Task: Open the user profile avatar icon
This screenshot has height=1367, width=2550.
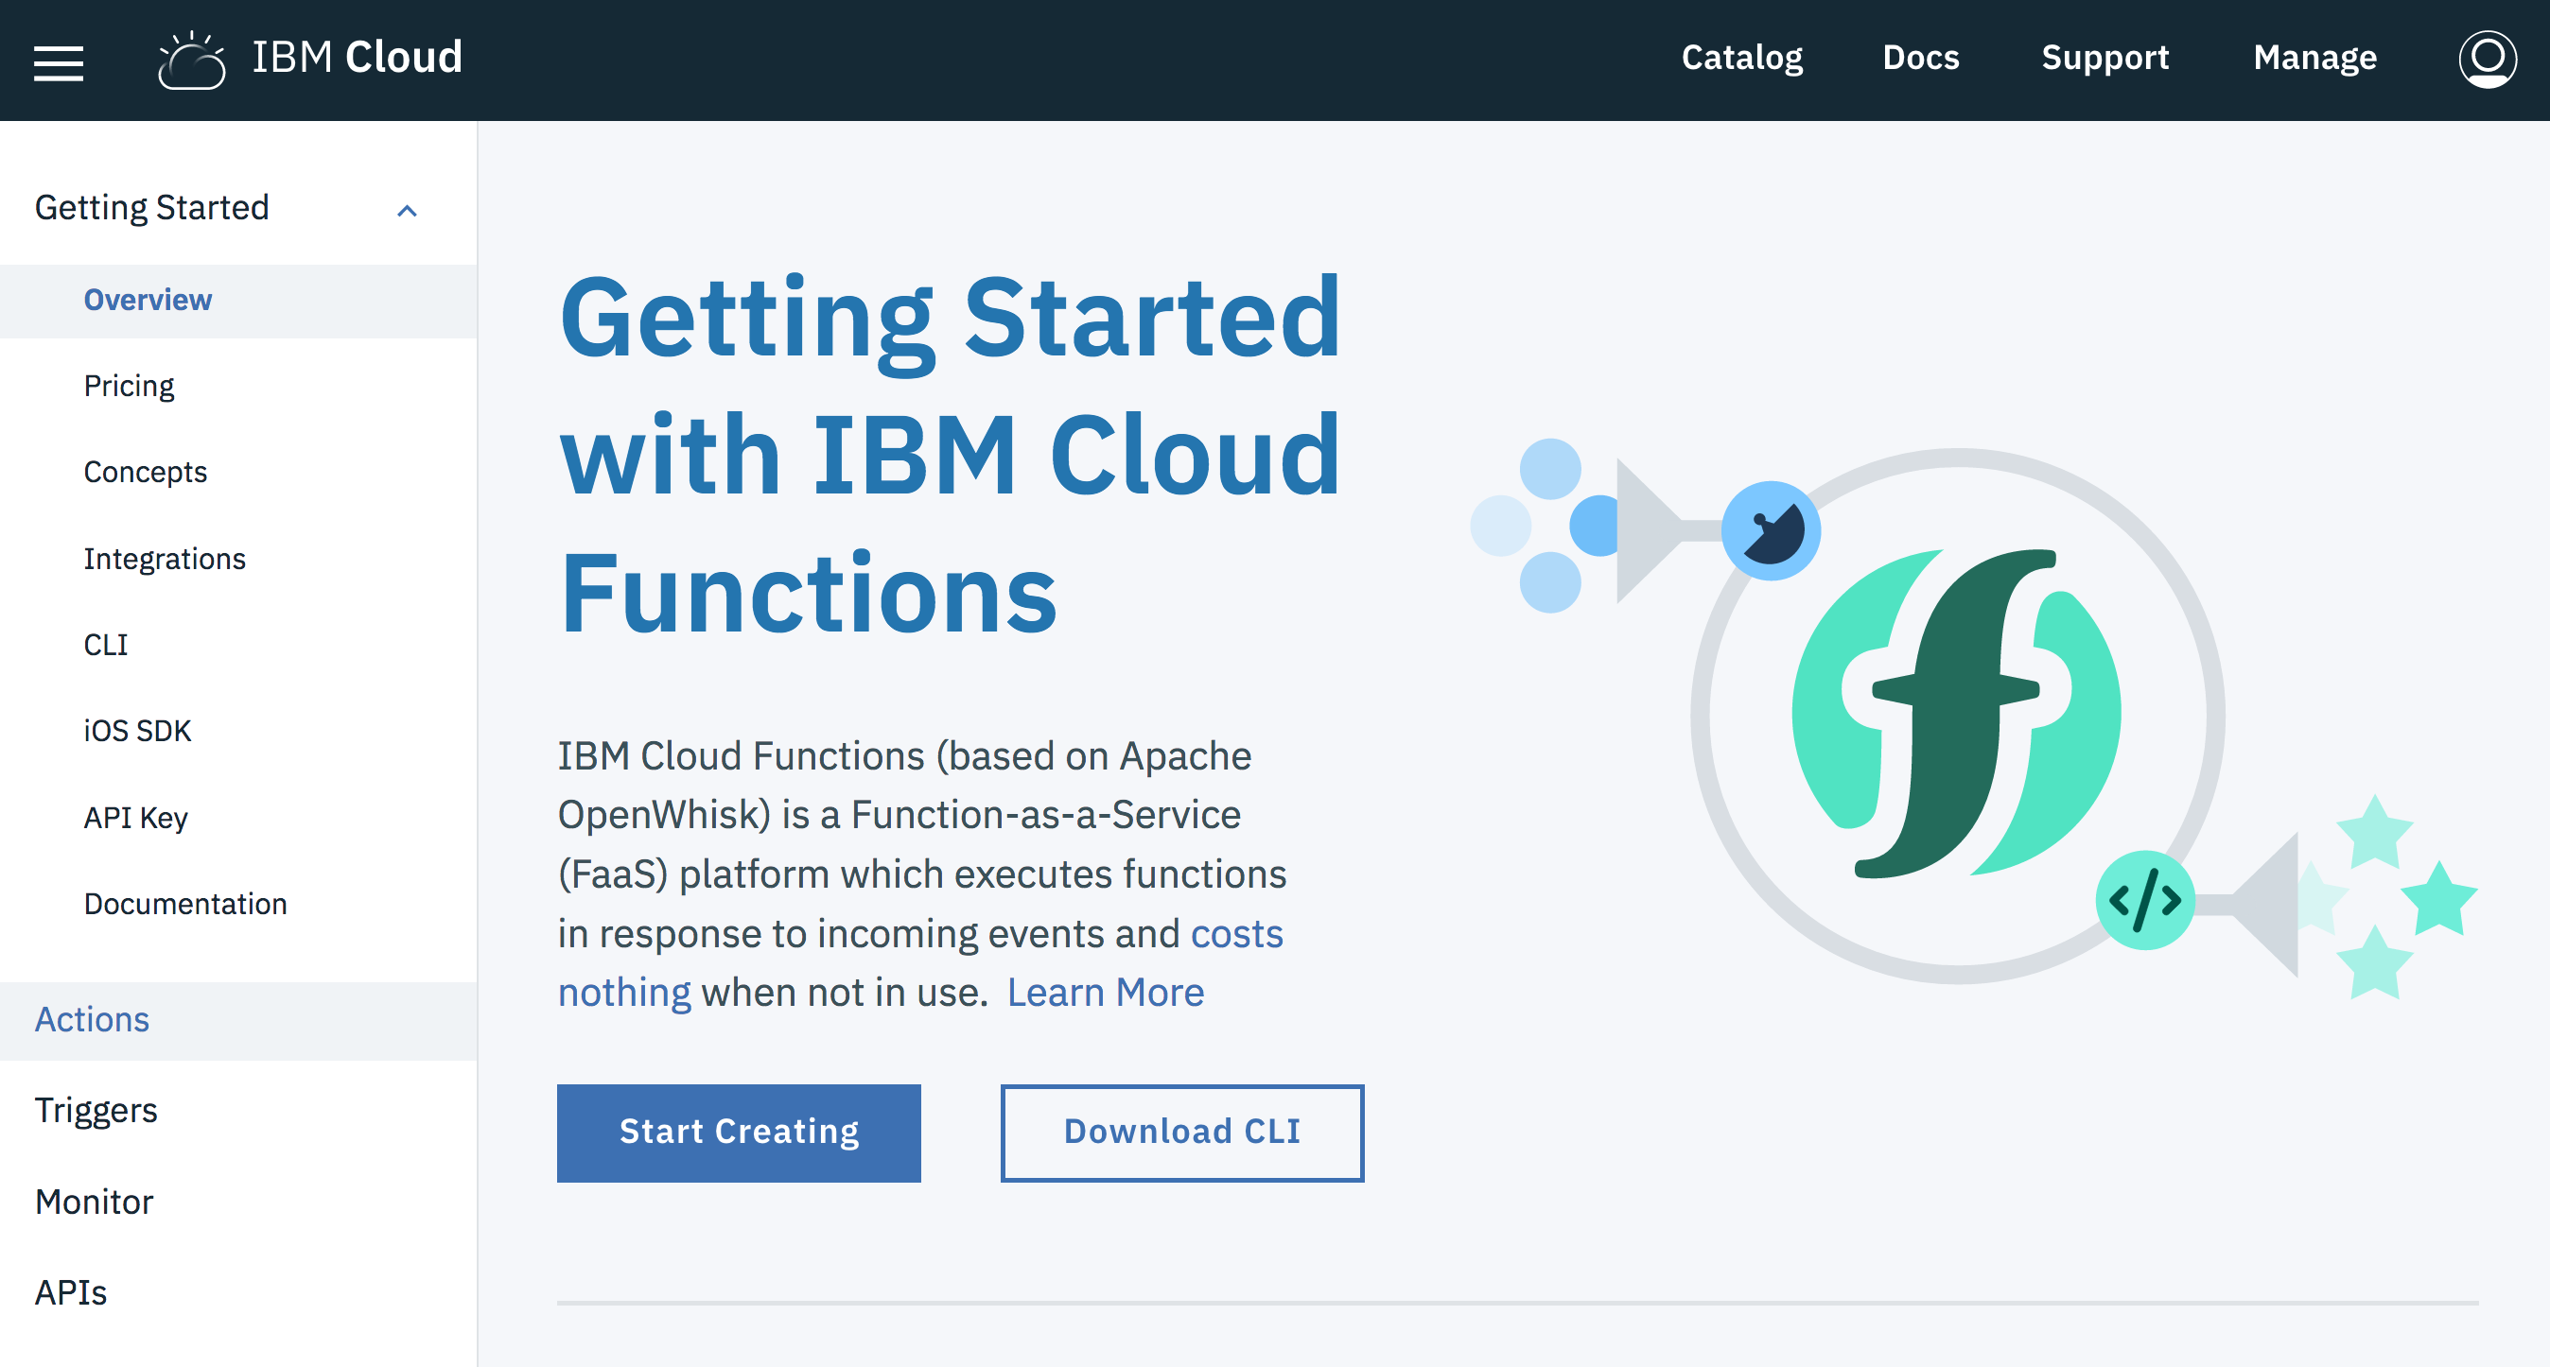Action: click(x=2487, y=60)
